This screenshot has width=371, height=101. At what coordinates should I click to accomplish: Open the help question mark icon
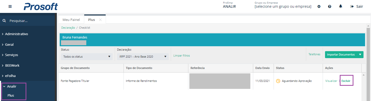(x=330, y=6)
